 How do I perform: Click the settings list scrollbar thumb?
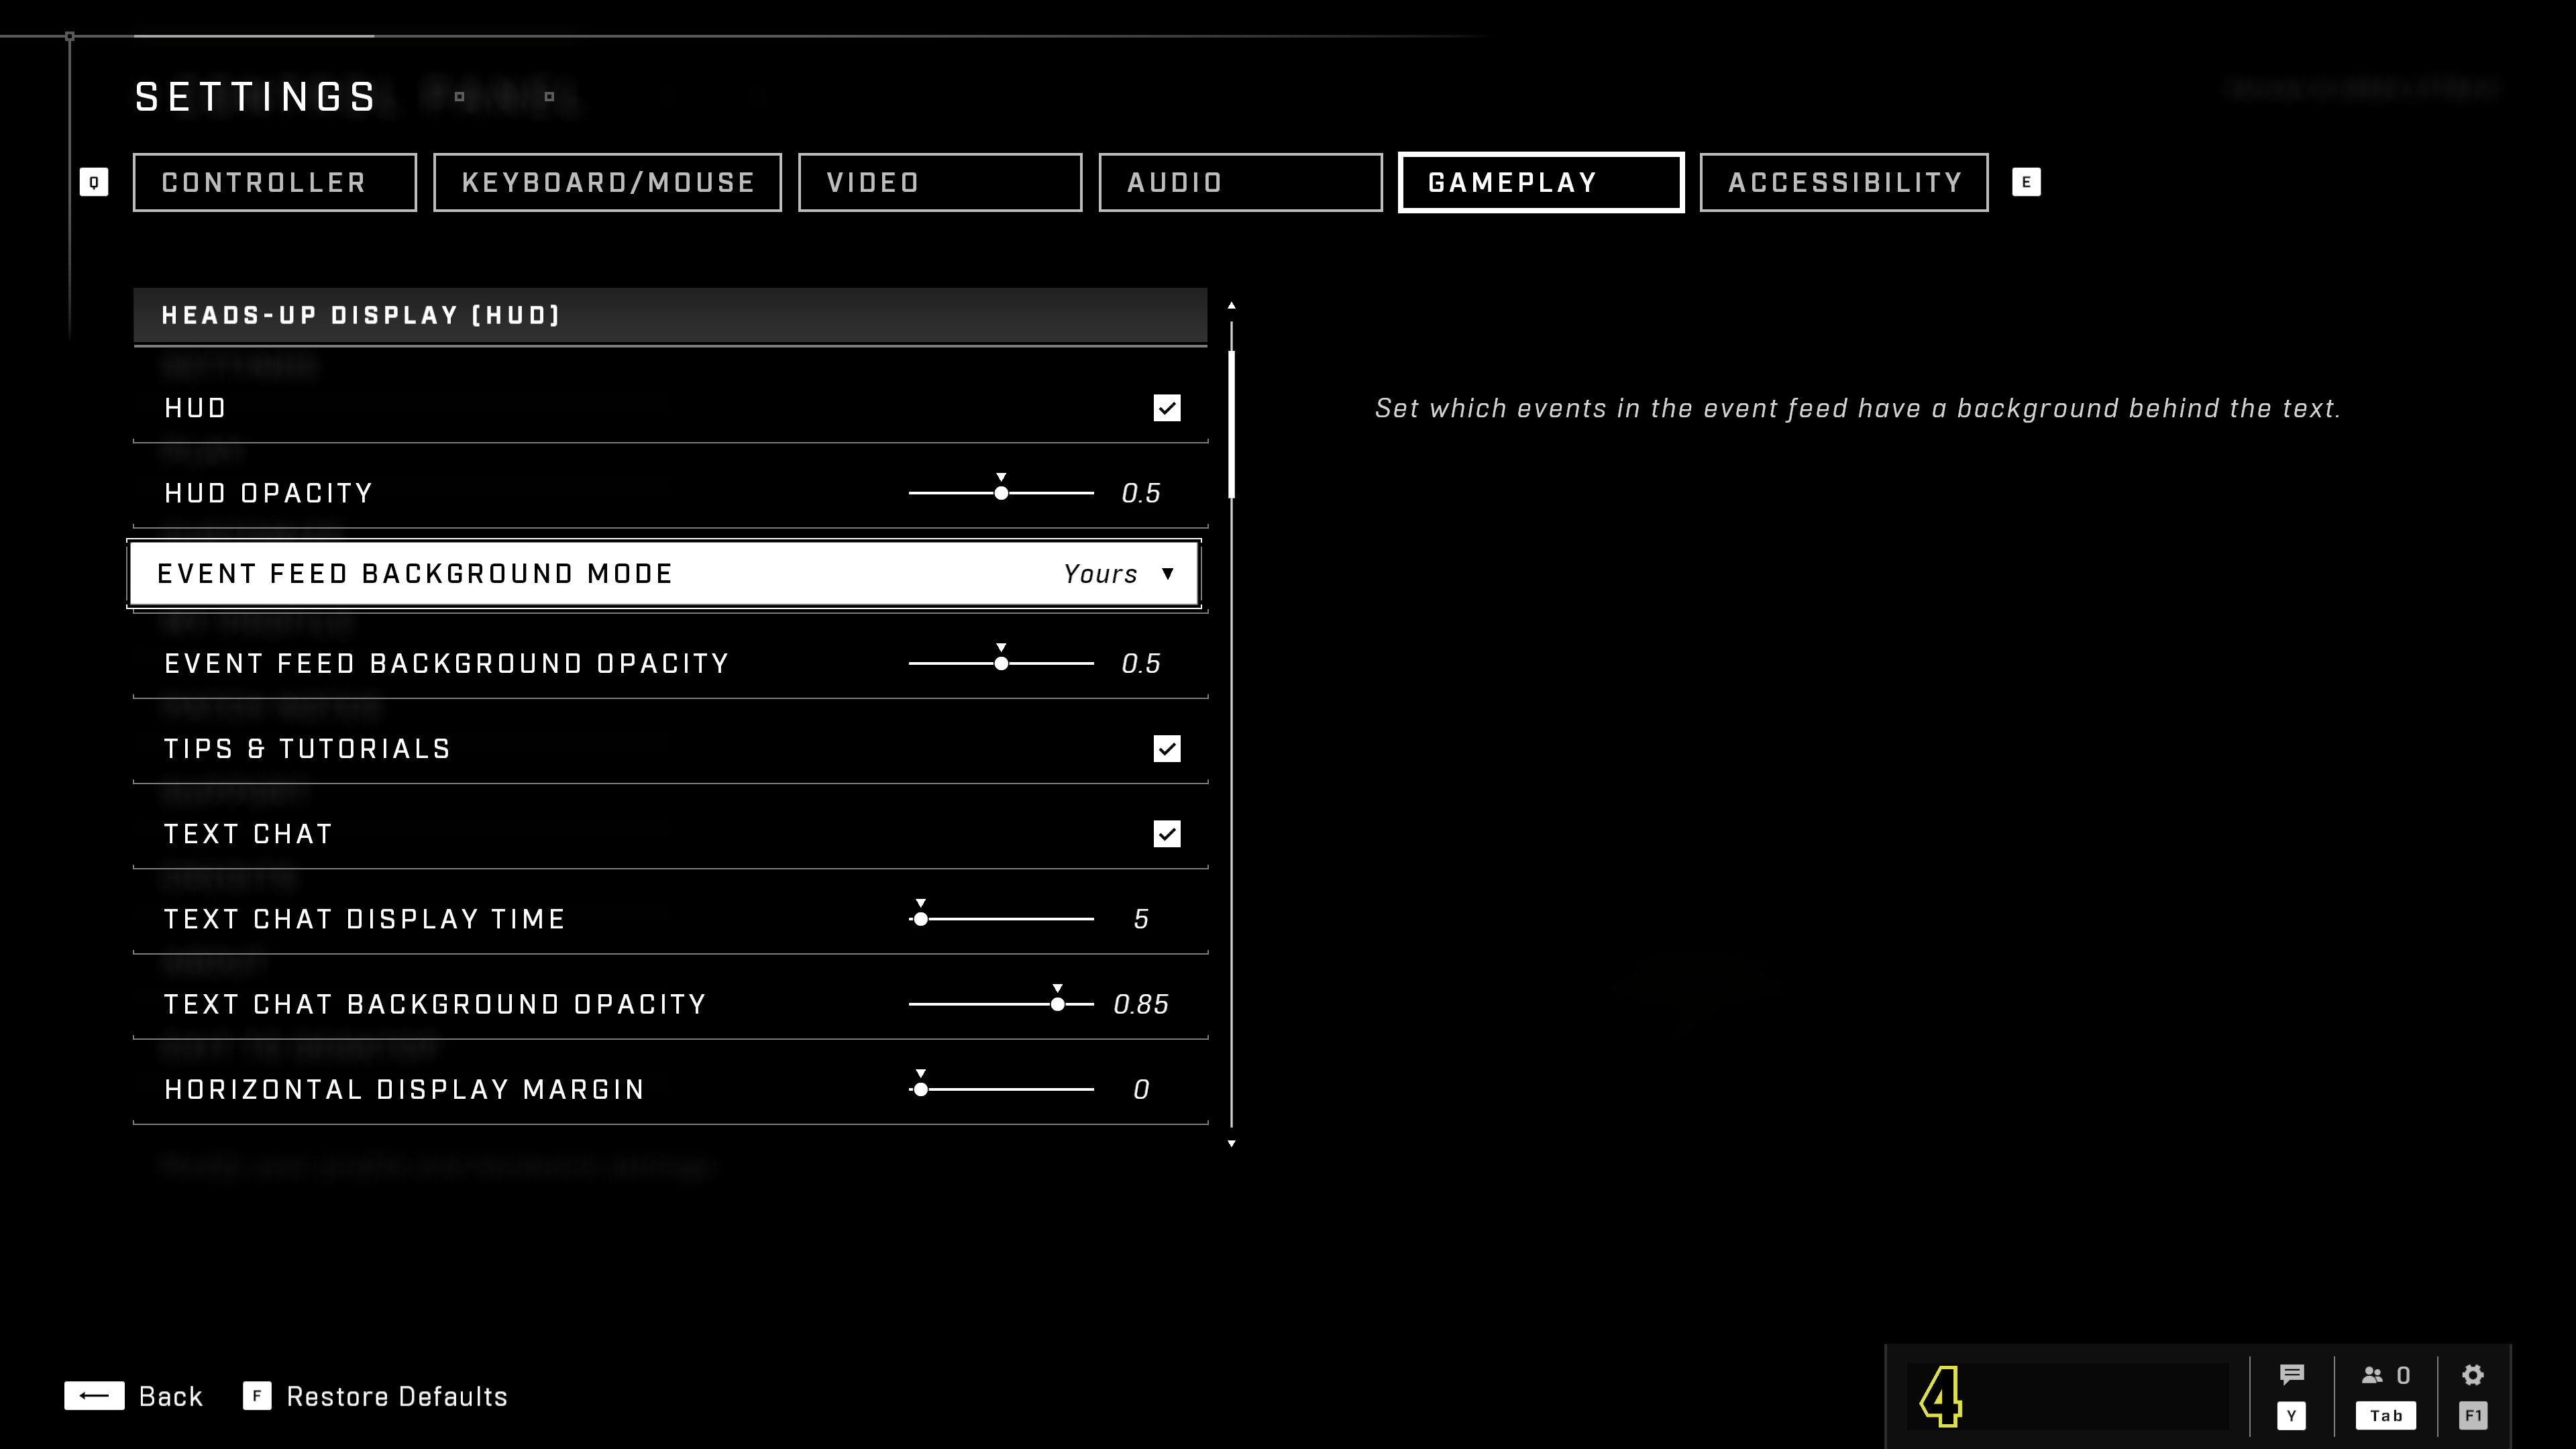1231,424
